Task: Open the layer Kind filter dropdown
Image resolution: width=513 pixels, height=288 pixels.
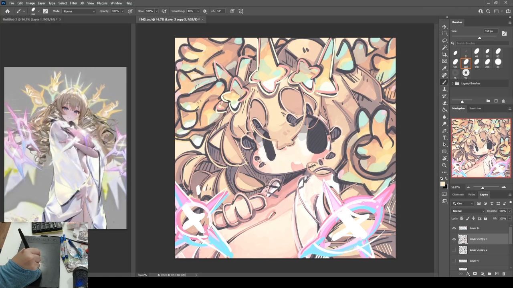Action: coord(463,204)
